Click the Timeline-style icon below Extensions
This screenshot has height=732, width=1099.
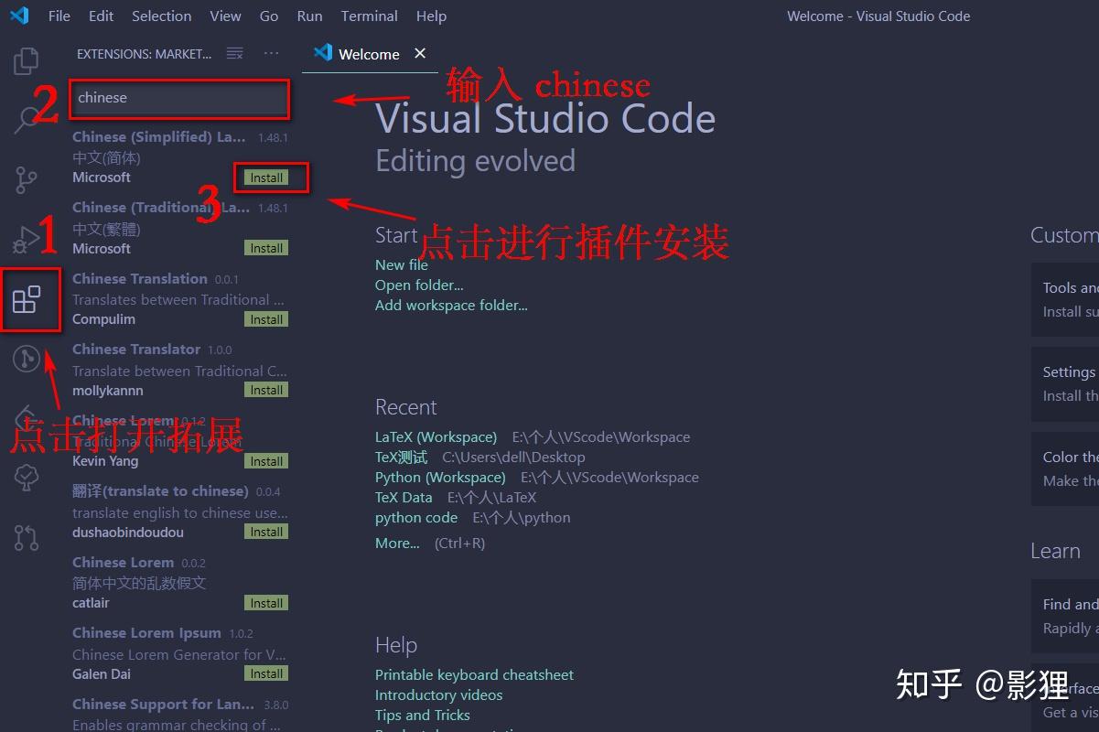[x=26, y=359]
